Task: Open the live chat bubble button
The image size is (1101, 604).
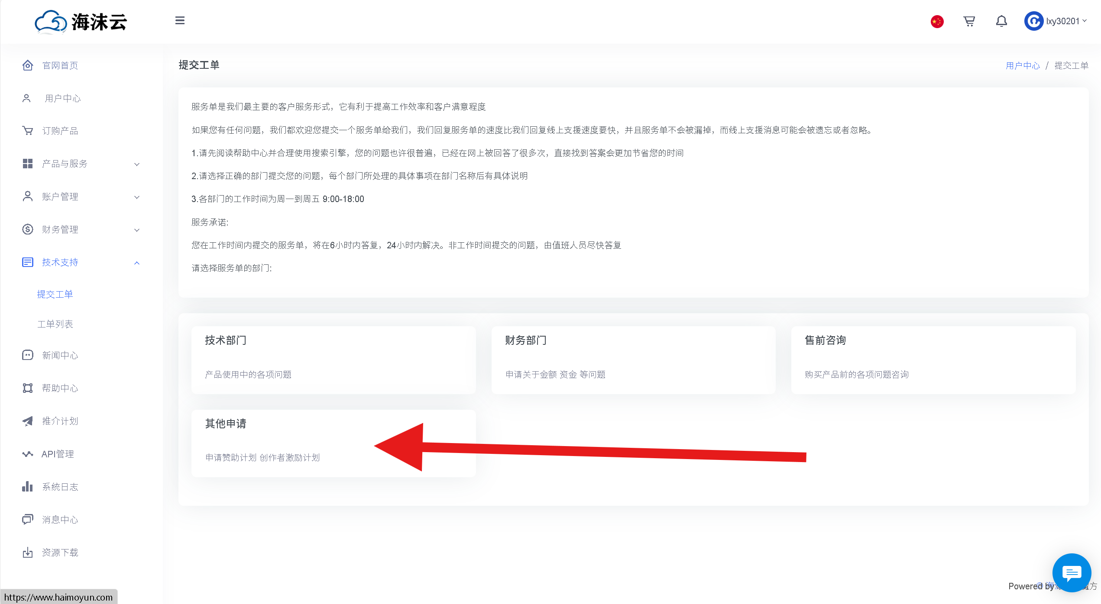Action: pos(1071,573)
